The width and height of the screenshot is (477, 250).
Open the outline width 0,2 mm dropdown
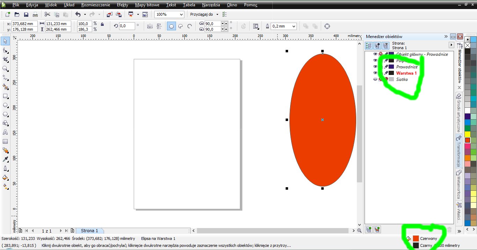[293, 26]
